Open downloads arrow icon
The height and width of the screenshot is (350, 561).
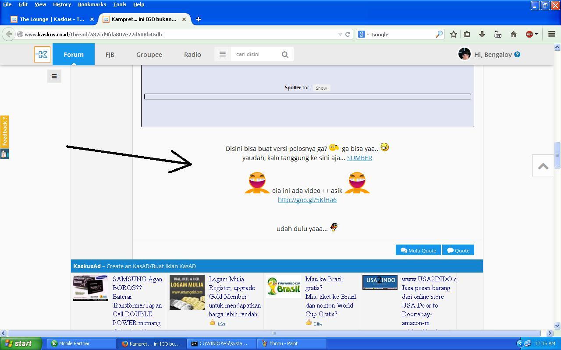[x=482, y=34]
